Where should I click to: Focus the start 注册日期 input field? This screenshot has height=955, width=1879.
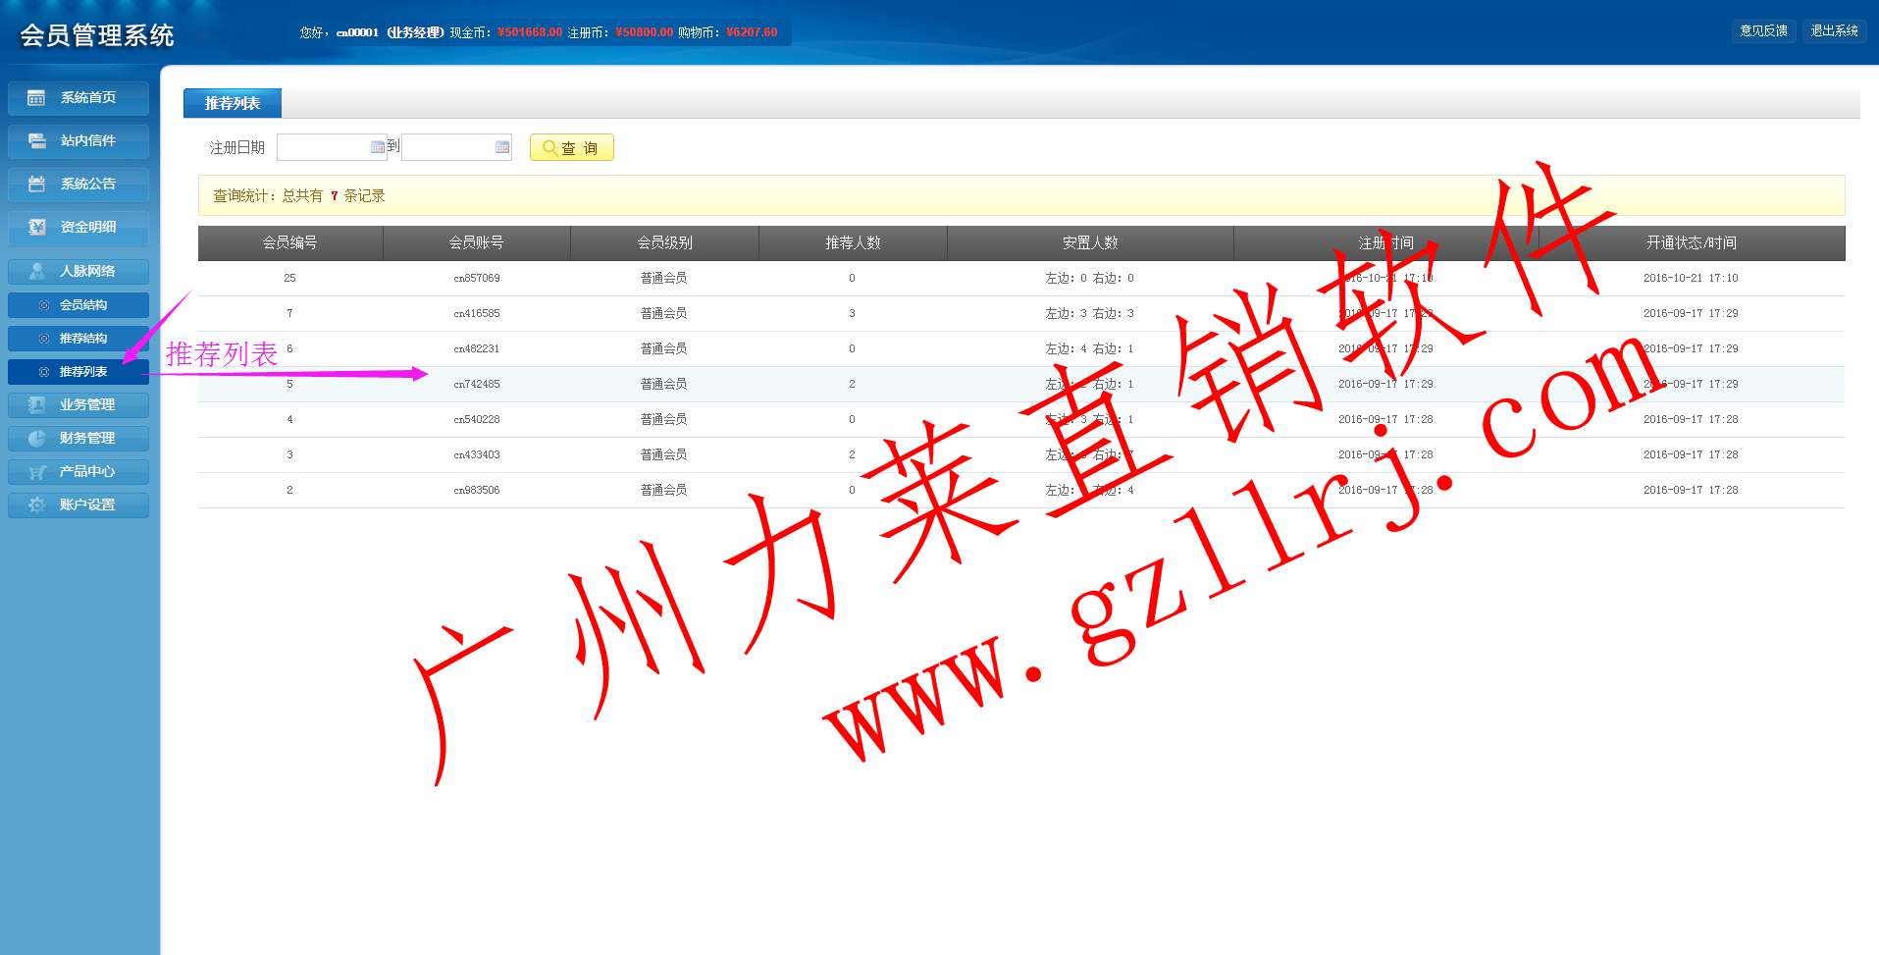click(x=332, y=147)
